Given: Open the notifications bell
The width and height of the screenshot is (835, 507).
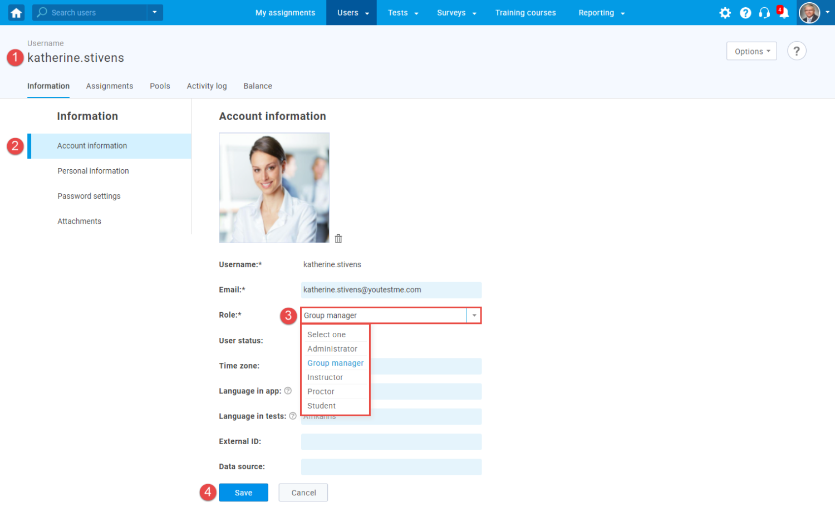Looking at the screenshot, I should click(x=783, y=13).
